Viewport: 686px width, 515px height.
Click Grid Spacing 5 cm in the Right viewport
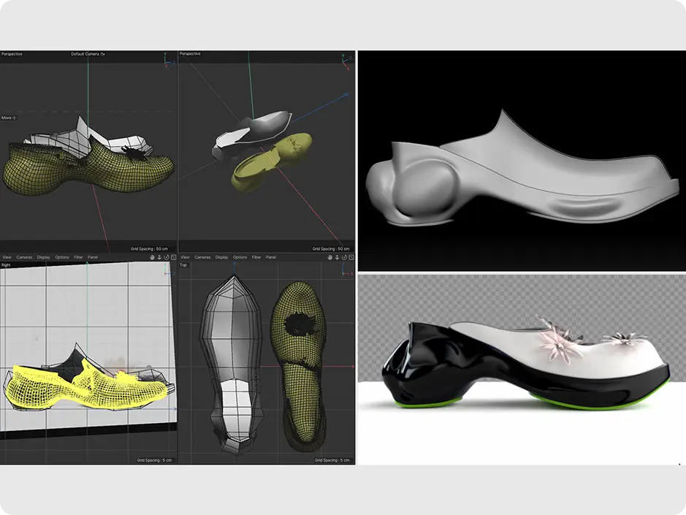[x=154, y=460]
